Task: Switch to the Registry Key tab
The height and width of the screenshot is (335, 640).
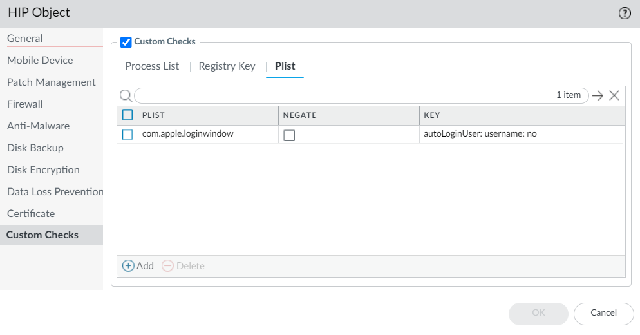Action: click(x=227, y=66)
